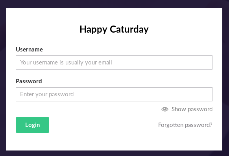Screen dimensions: 229x156
Task: Click the word 'Caturday' in the title
Action: (x=129, y=29)
